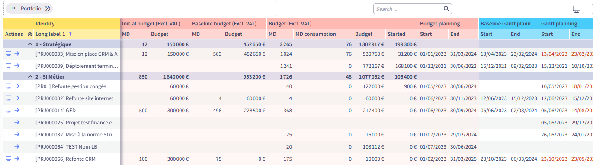Click the Started column header
This screenshot has width=593, height=165.
pos(397,34)
